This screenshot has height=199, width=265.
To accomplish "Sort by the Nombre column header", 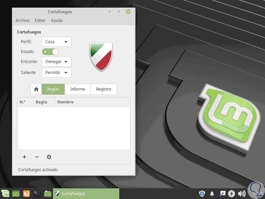I will tap(93, 102).
